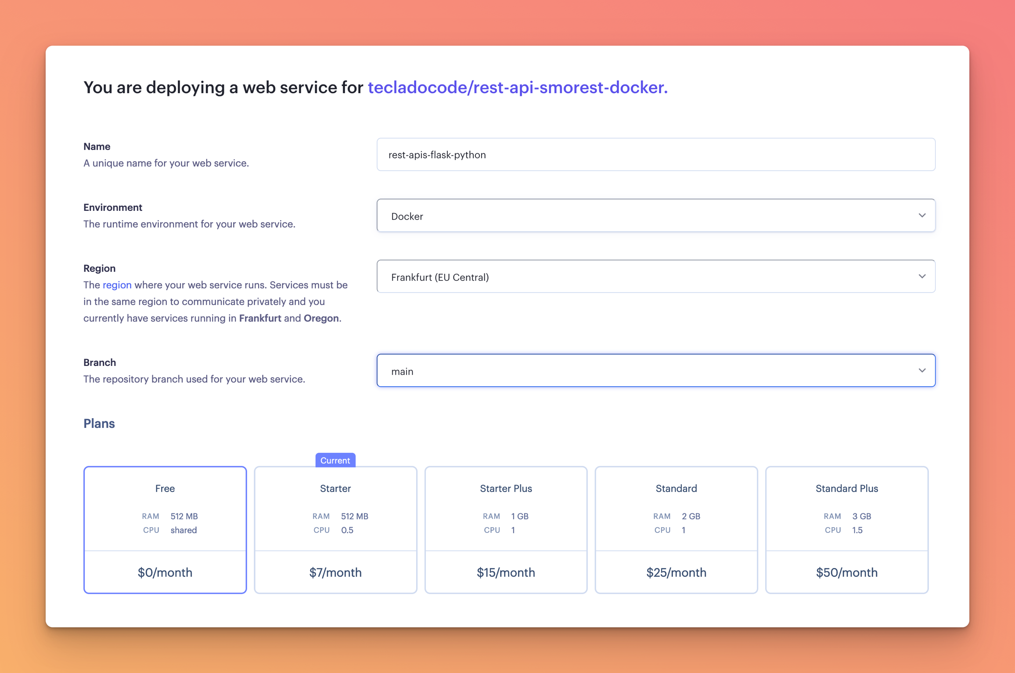This screenshot has width=1015, height=673.
Task: Click the Region dropdown chevron arrow
Action: point(922,277)
